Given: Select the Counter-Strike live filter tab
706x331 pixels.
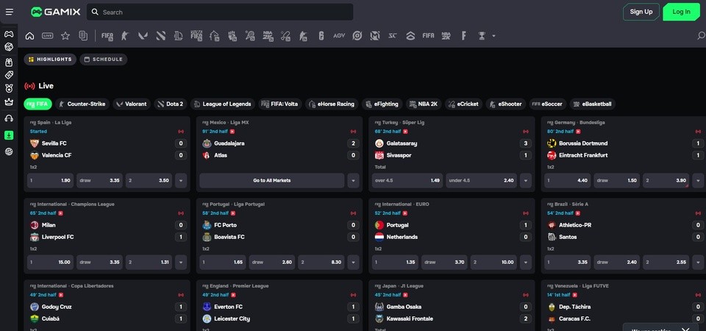Looking at the screenshot, I should click(82, 104).
